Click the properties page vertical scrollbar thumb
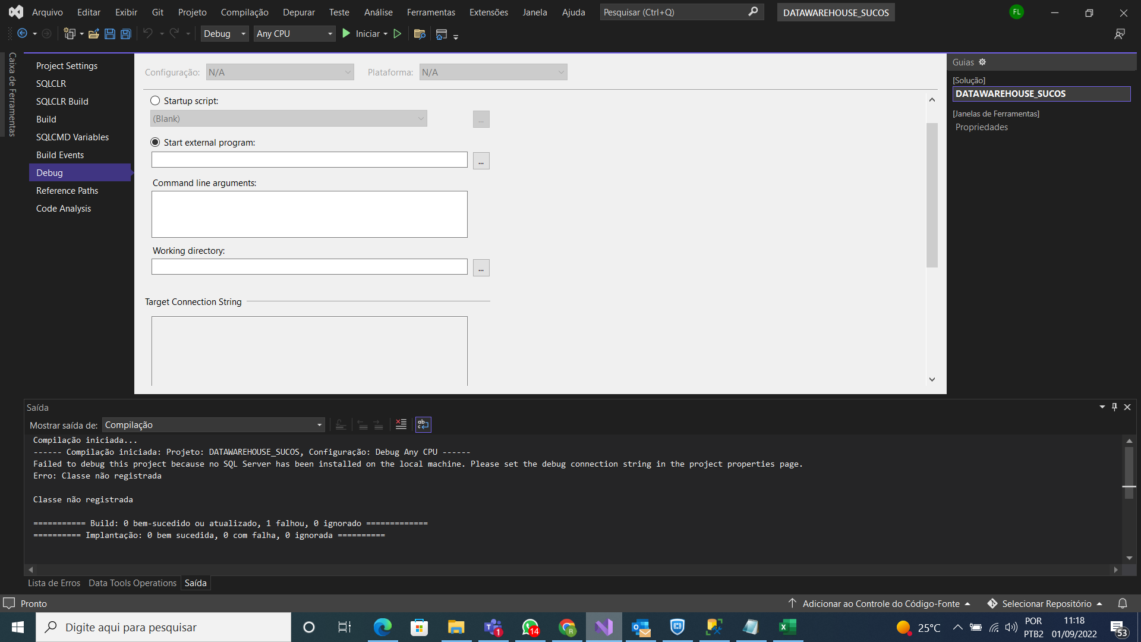The image size is (1141, 642). click(932, 195)
